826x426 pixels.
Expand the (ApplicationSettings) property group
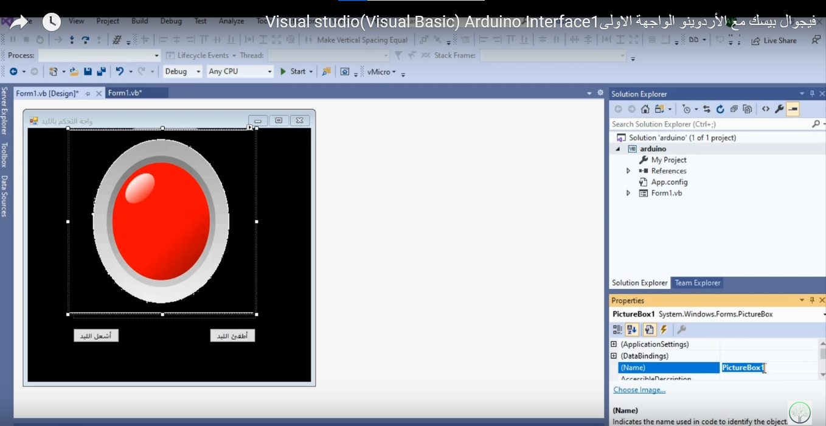[x=614, y=344]
